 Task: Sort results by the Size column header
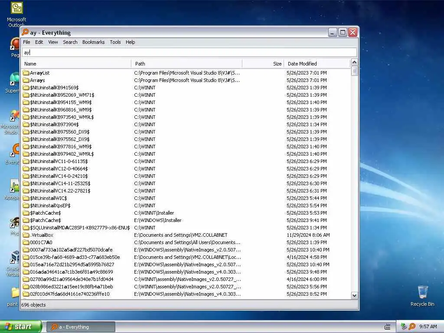point(263,64)
